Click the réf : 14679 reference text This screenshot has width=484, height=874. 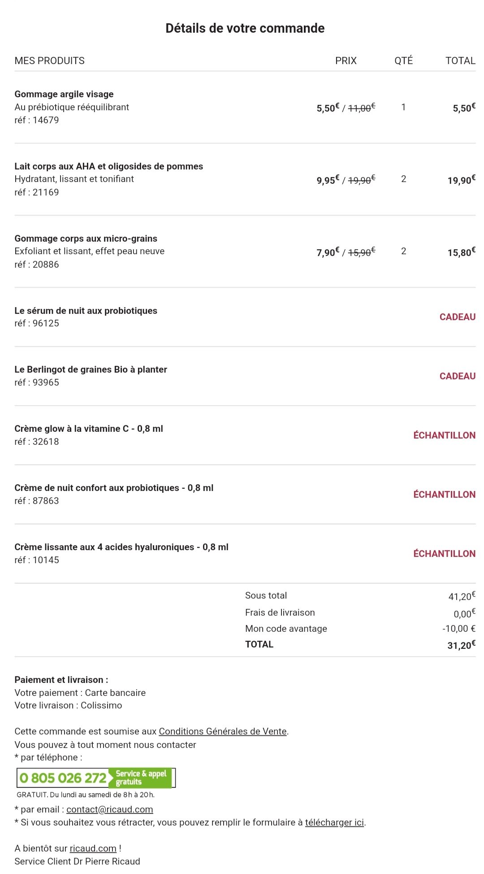pos(37,120)
